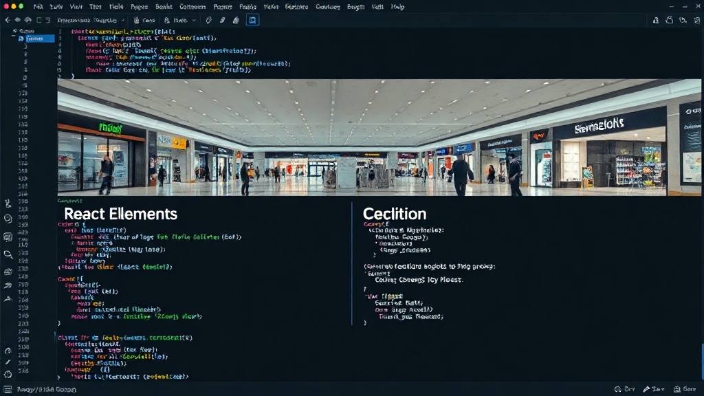Expand the dropdown arrow next to lock button
Image resolution: width=704 pixels, height=396 pixels.
194,20
